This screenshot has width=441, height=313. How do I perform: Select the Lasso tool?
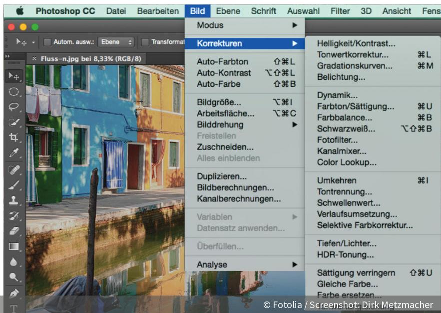(13, 107)
